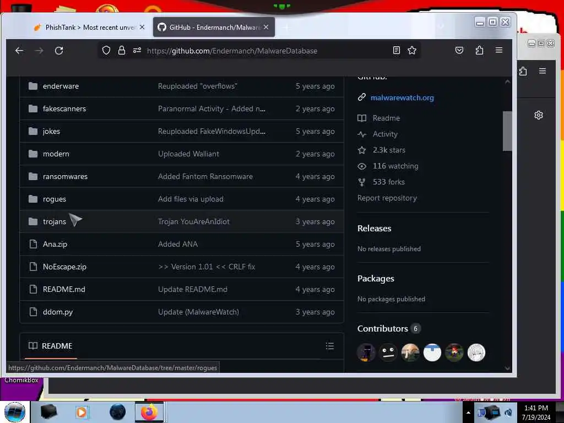Open the modern folder
Screen dimensions: 564x423
(x=56, y=154)
